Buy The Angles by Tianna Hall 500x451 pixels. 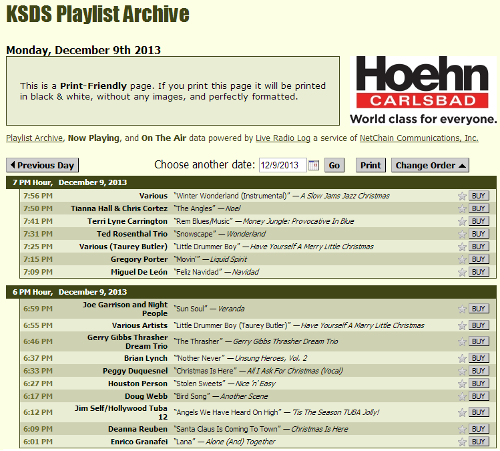[x=479, y=208]
